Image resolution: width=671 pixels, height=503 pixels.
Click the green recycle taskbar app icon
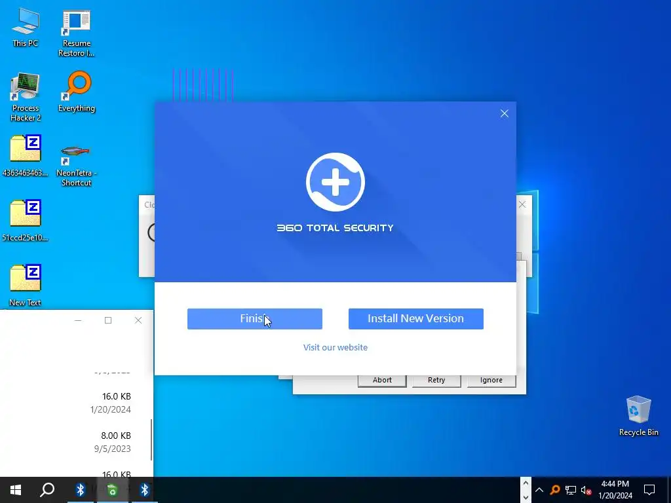tap(112, 490)
